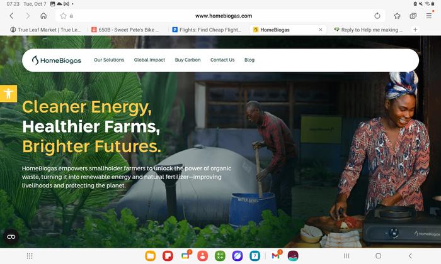This screenshot has width=441, height=264.
Task: Go to the Contact Us page
Action: point(222,60)
